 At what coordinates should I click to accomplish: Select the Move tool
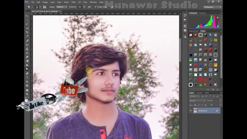click(27, 16)
